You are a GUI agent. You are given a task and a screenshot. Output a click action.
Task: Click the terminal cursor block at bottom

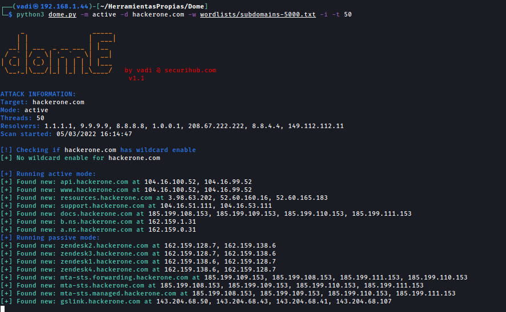pos(3,309)
